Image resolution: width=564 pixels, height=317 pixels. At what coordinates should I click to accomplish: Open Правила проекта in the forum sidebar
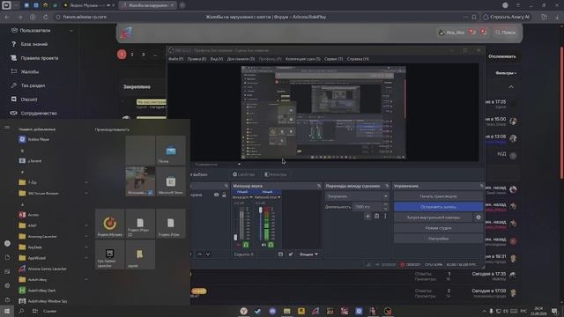[39, 58]
